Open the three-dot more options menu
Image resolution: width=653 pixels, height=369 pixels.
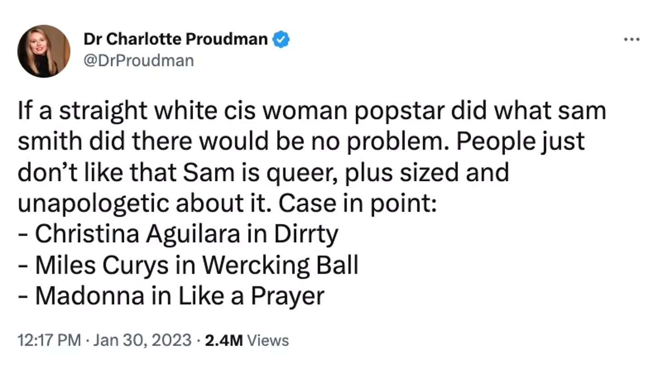[x=631, y=40]
